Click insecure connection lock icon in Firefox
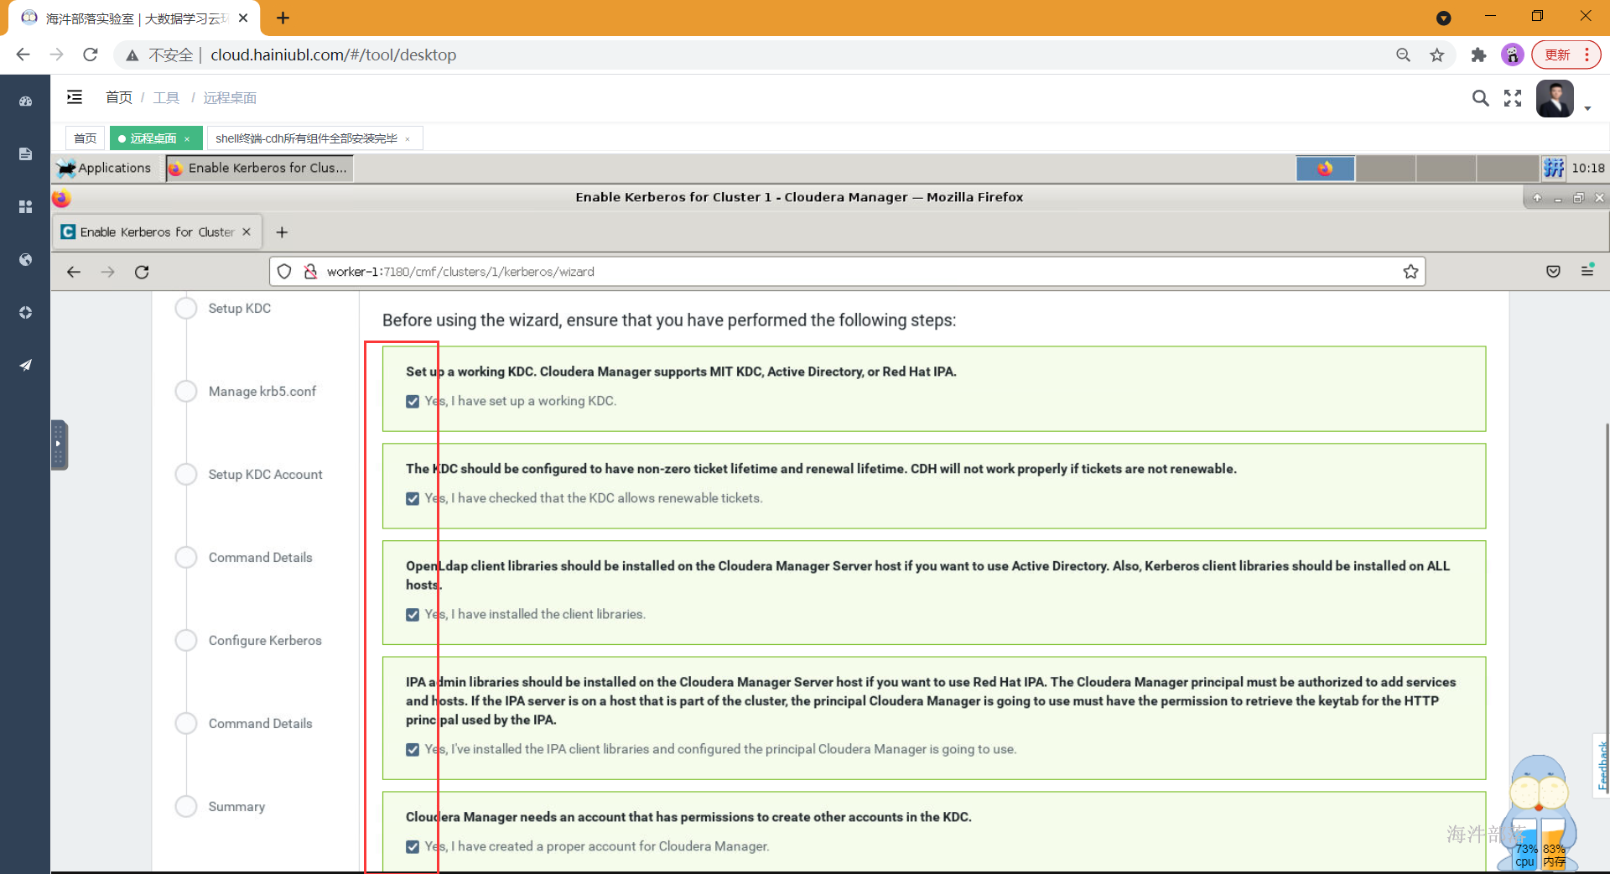 (x=310, y=272)
